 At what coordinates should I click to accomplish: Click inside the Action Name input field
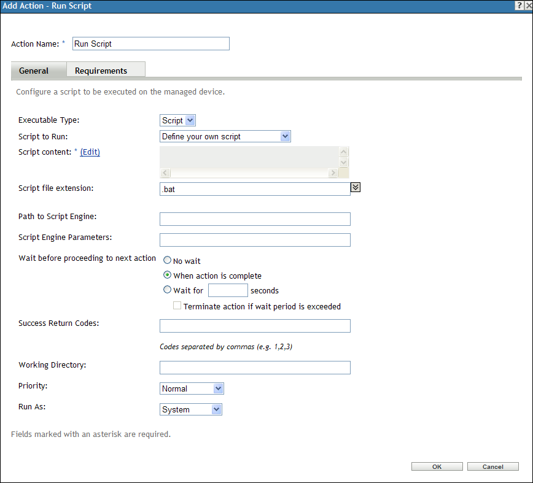pos(150,44)
